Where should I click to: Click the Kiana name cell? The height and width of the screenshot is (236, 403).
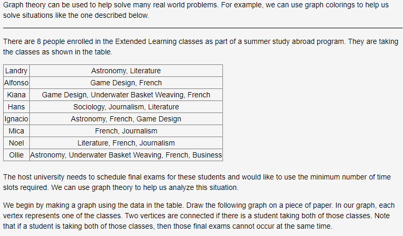(16, 95)
